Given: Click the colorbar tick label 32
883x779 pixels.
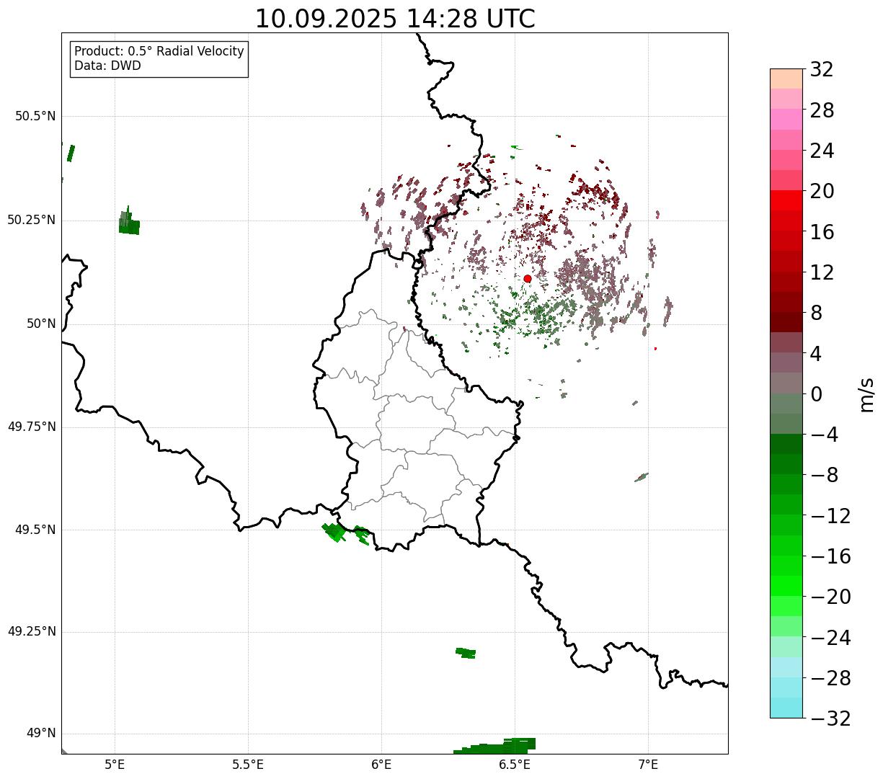Looking at the screenshot, I should (822, 70).
